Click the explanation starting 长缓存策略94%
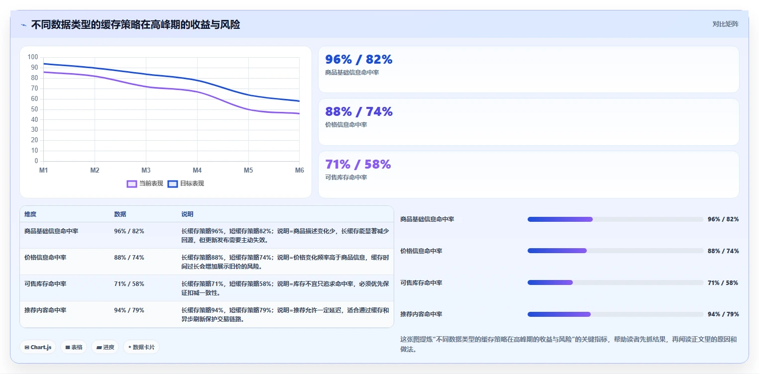This screenshot has height=374, width=759. pyautogui.click(x=285, y=315)
